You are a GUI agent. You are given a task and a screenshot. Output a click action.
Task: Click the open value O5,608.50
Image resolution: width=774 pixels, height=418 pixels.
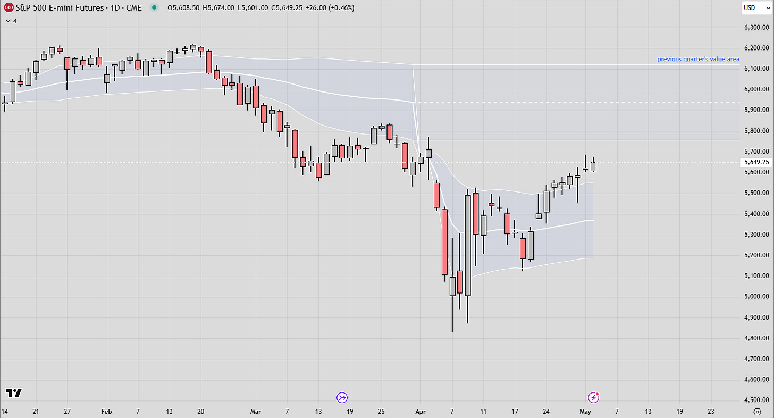184,7
